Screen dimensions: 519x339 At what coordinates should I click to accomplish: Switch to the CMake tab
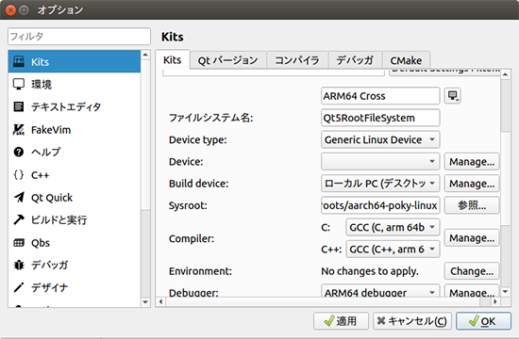tap(406, 60)
